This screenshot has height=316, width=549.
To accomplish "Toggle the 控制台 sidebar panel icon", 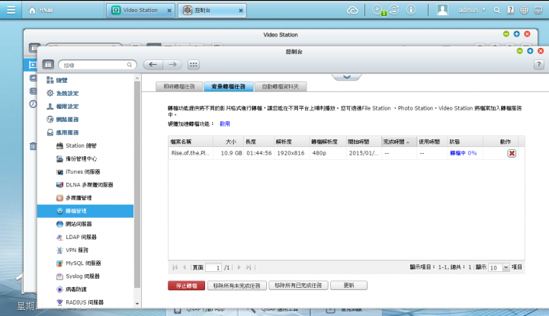I will click(x=48, y=65).
